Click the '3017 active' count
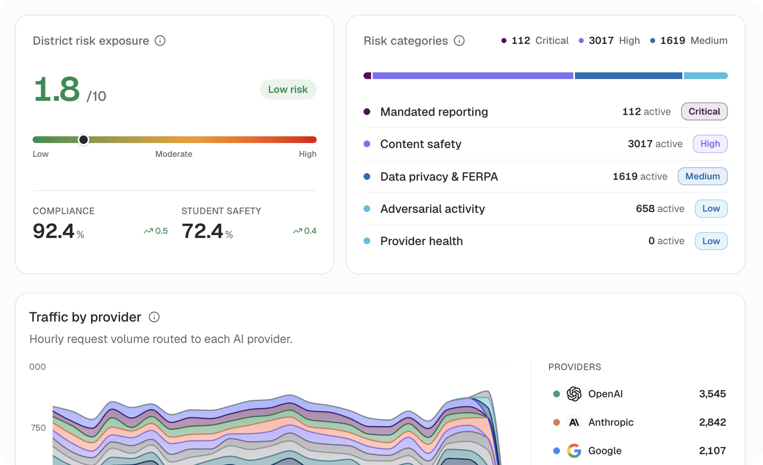The width and height of the screenshot is (763, 465). click(655, 144)
